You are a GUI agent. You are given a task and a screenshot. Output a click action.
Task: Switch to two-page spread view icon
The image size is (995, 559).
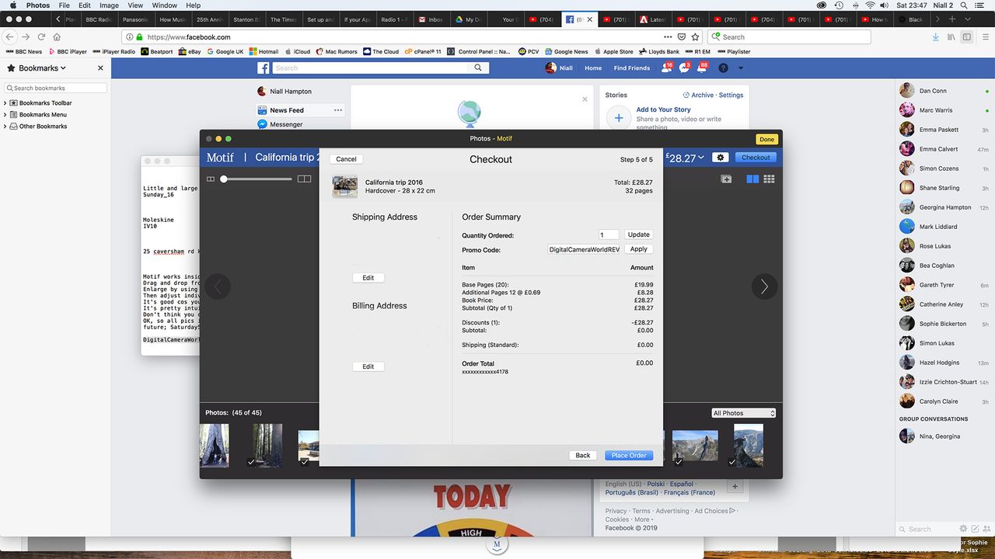click(752, 179)
